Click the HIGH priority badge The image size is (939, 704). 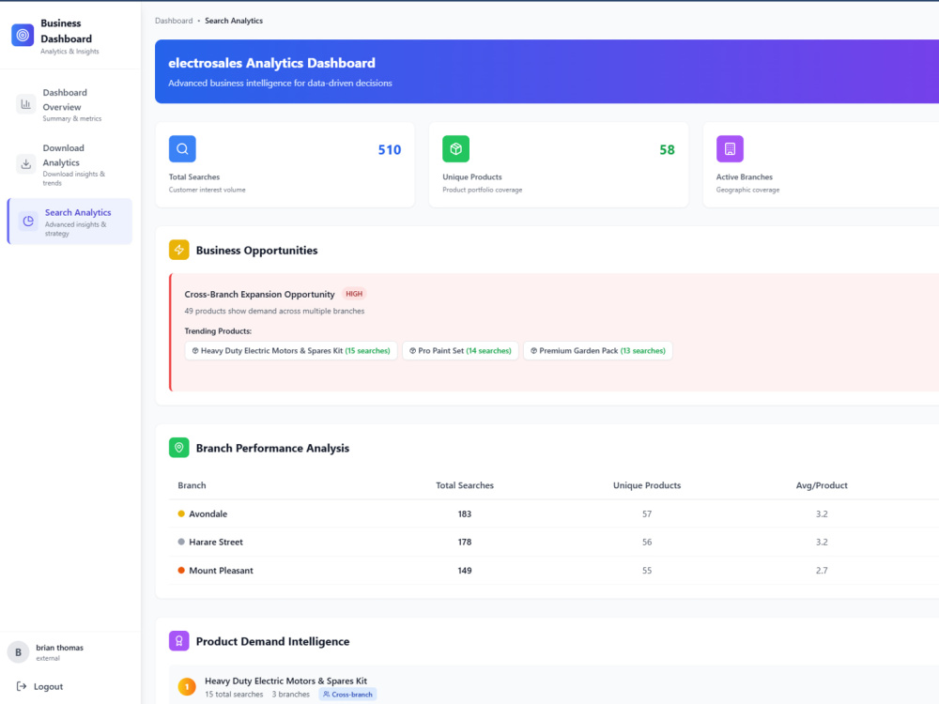click(x=354, y=294)
